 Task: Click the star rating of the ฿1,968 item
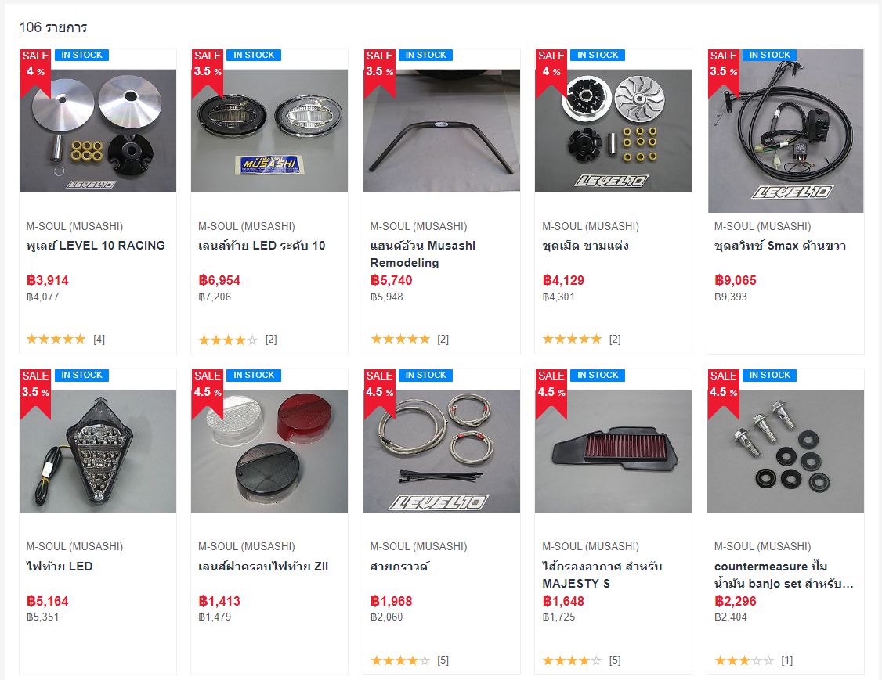pos(400,660)
